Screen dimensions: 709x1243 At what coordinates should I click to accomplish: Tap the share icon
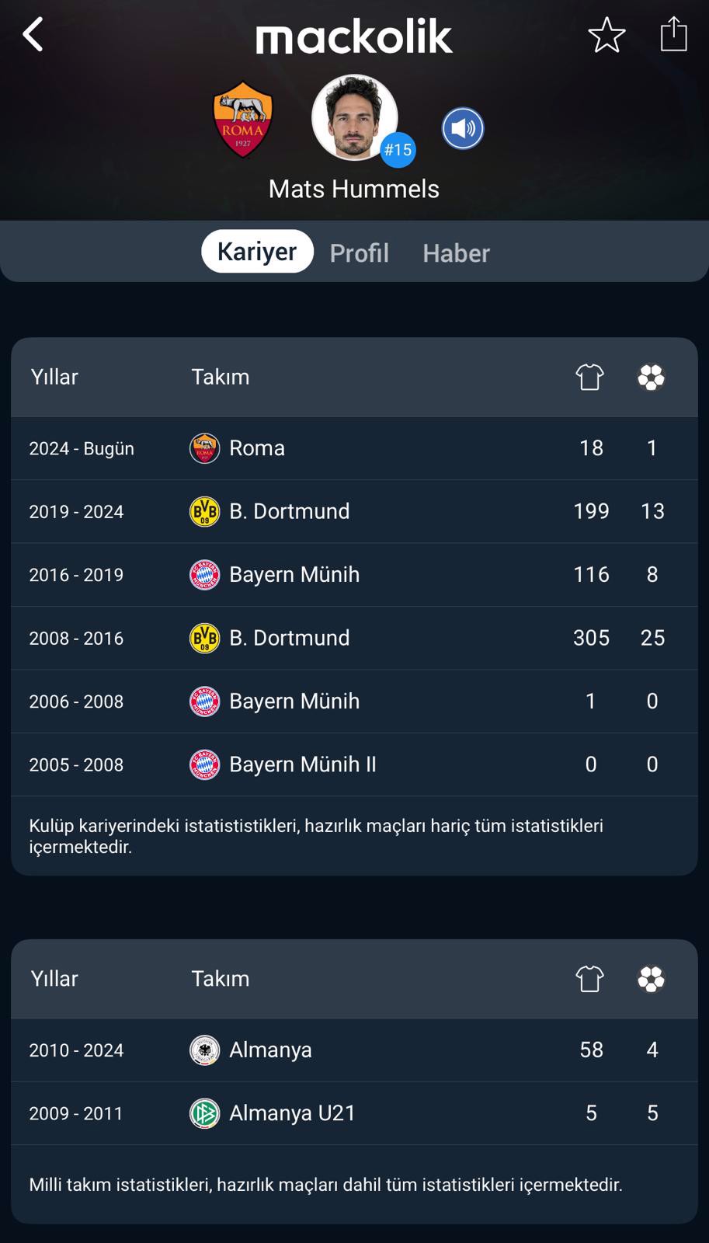(x=673, y=34)
